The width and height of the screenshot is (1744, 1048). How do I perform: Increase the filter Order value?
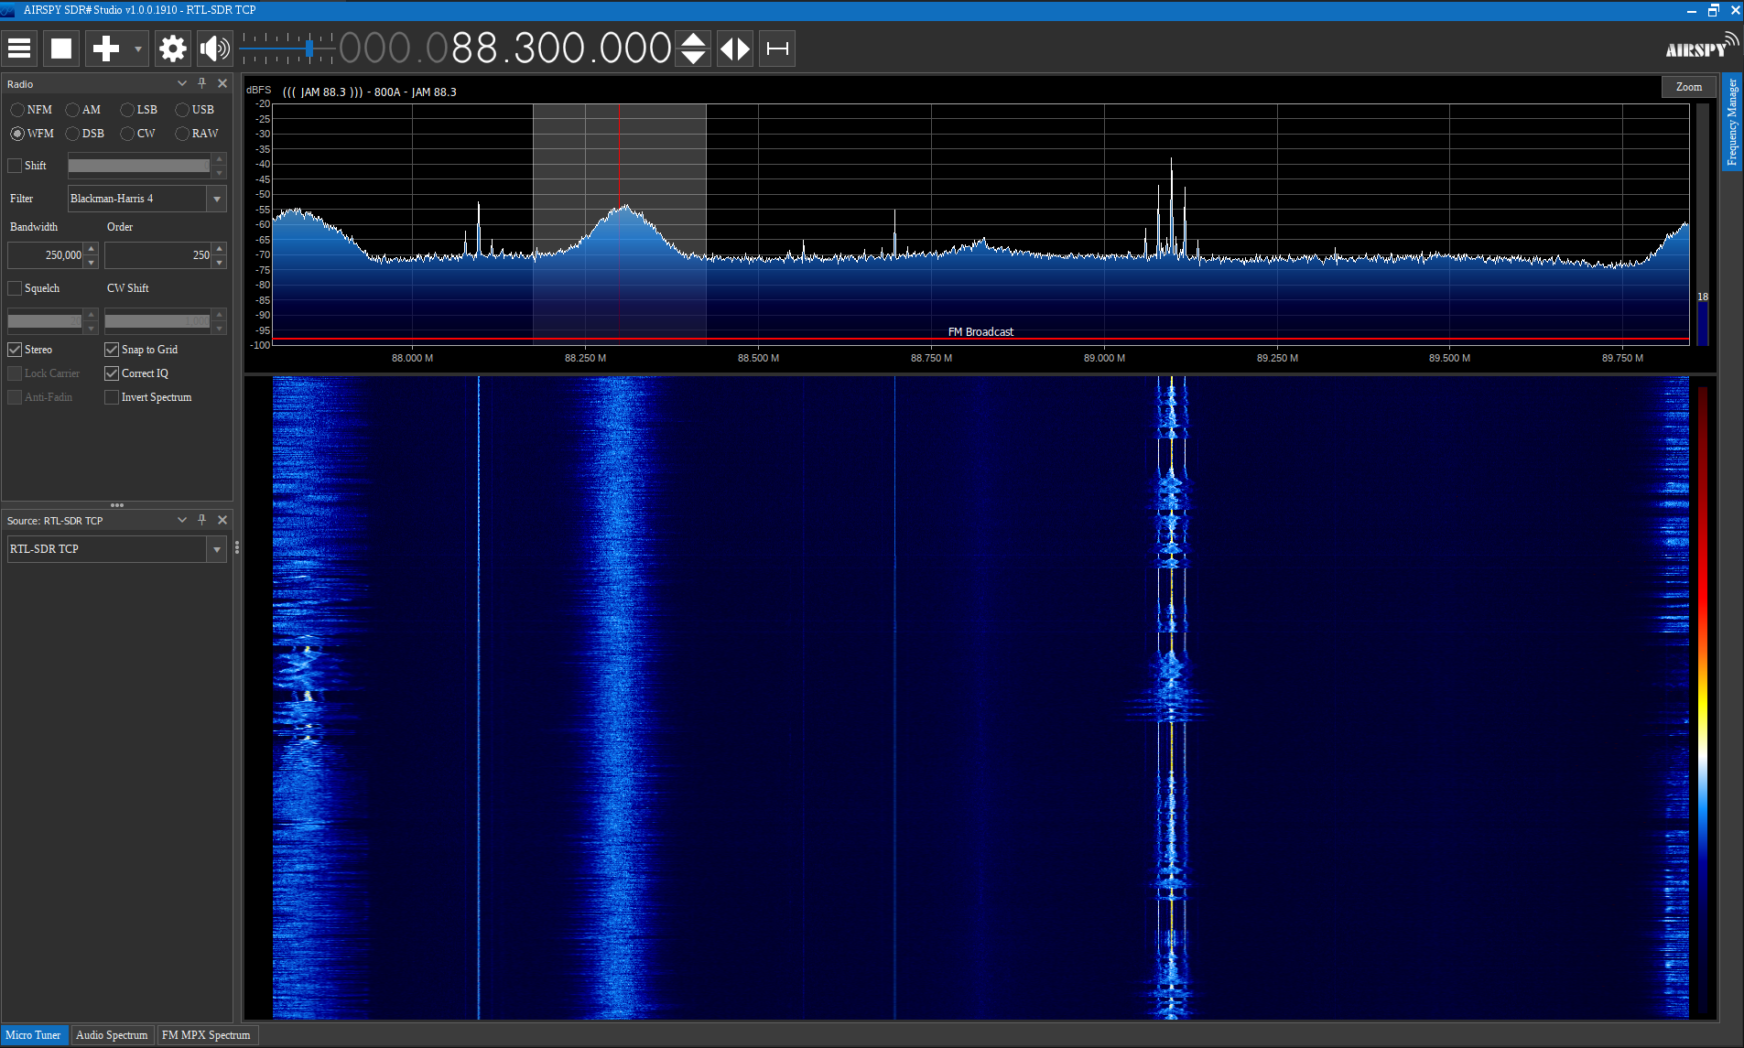coord(220,249)
